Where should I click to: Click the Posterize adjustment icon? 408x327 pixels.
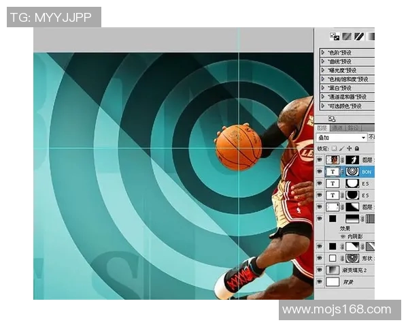[347, 37]
